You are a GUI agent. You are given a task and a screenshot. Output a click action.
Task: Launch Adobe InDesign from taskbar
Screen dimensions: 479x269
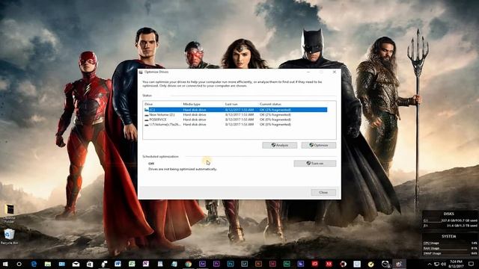click(272, 264)
